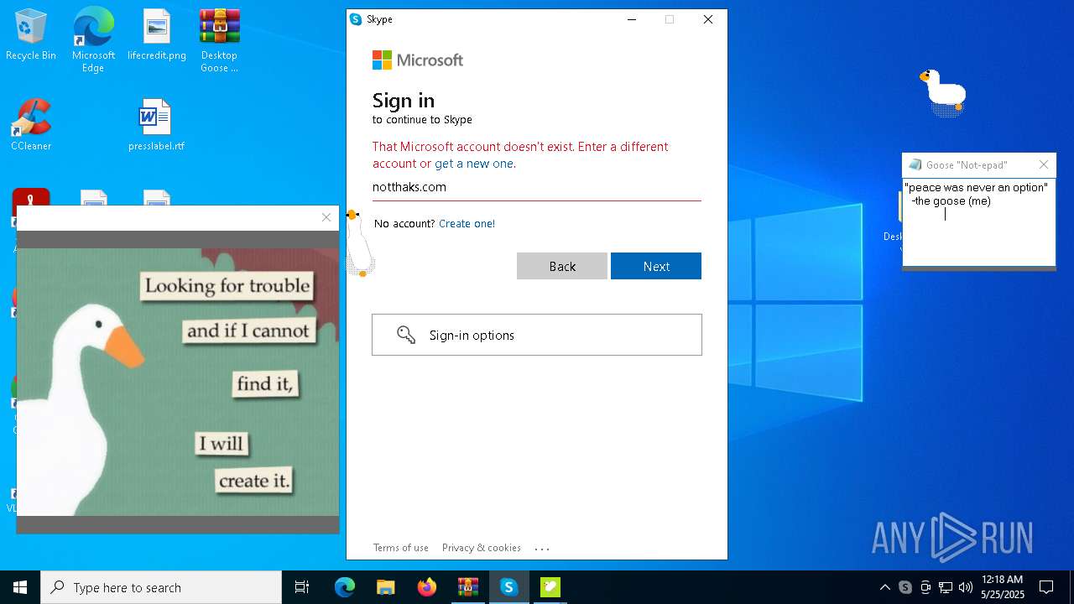Click the Skype logo in the title bar
This screenshot has width=1074, height=604.
(x=356, y=19)
